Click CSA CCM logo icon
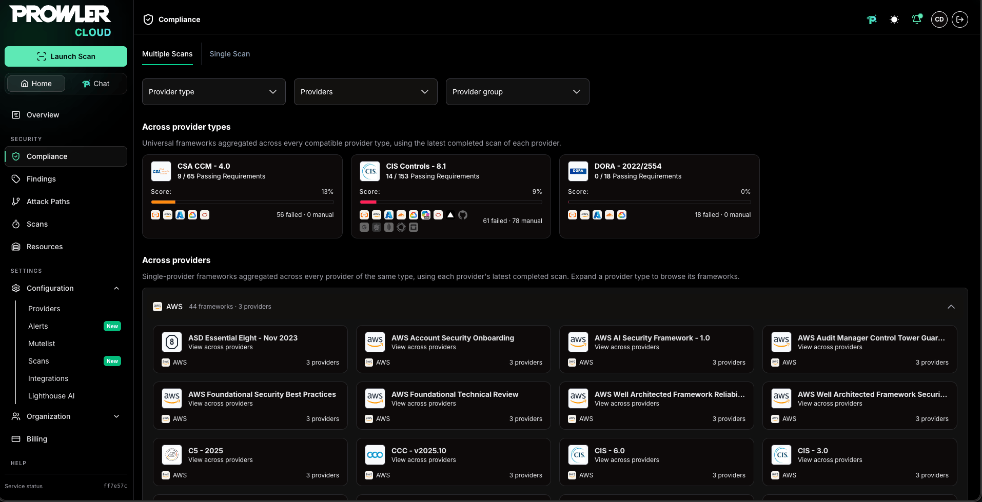 161,171
